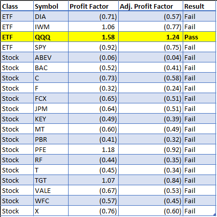Screen dimensions: 217x217
Task: Select the highlighted QQQ symbol cell
Action: tap(51, 37)
